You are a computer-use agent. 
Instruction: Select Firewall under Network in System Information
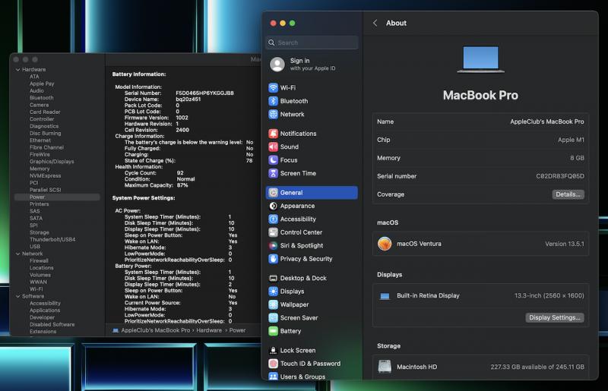(x=39, y=260)
